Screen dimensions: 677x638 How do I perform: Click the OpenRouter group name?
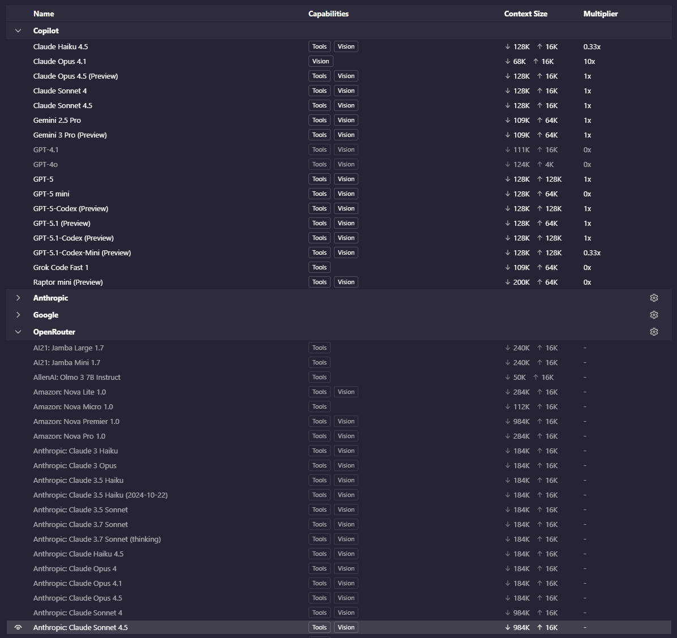pos(54,332)
